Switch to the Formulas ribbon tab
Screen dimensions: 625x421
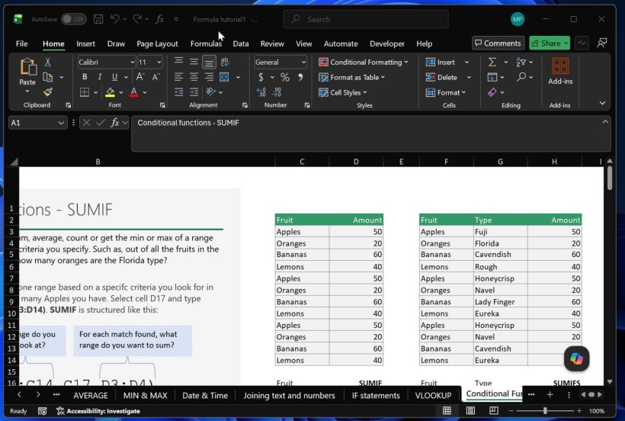click(206, 43)
